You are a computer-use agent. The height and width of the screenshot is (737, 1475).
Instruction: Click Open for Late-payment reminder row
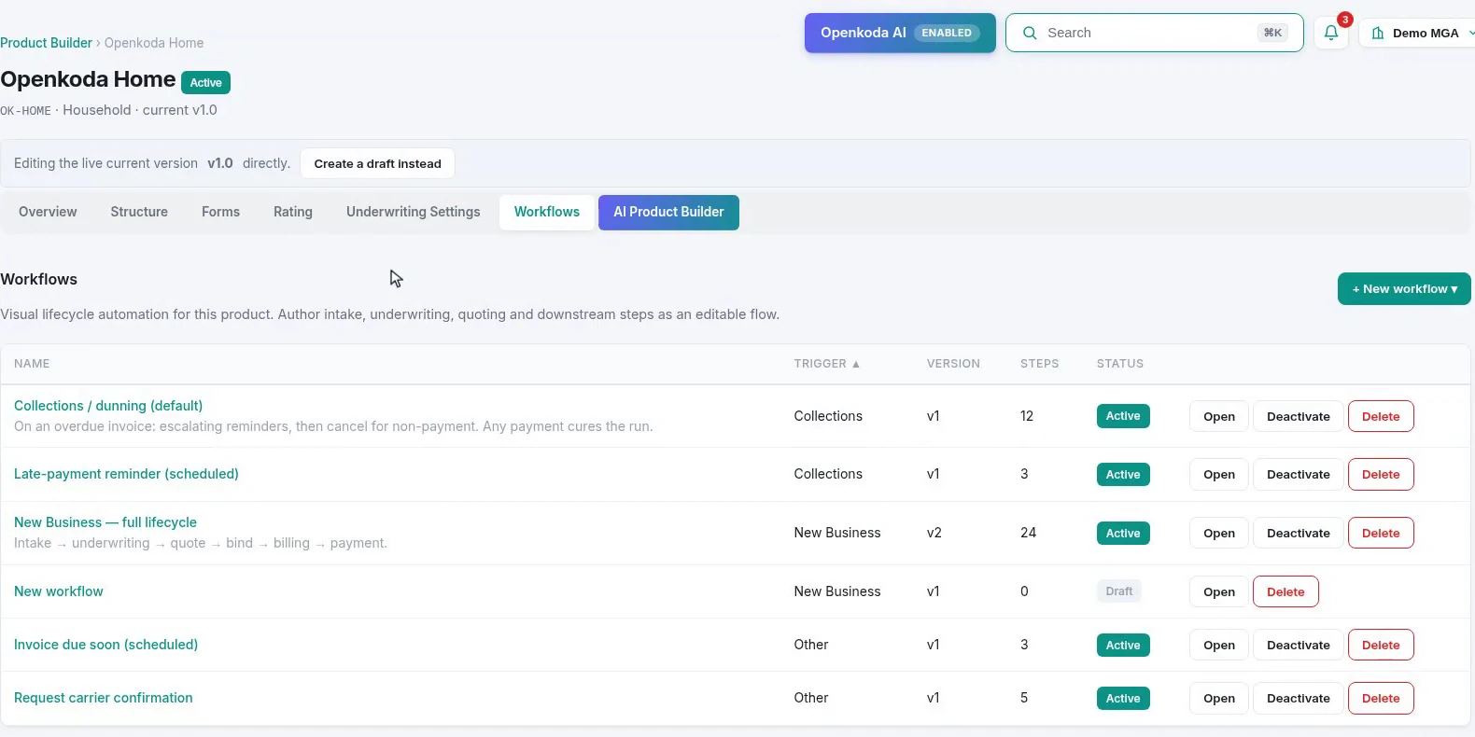click(1219, 474)
